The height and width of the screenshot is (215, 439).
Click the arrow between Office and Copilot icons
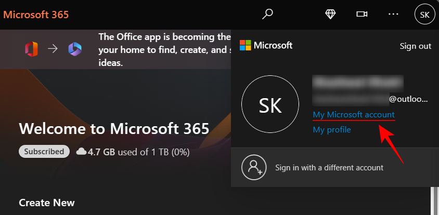53,49
